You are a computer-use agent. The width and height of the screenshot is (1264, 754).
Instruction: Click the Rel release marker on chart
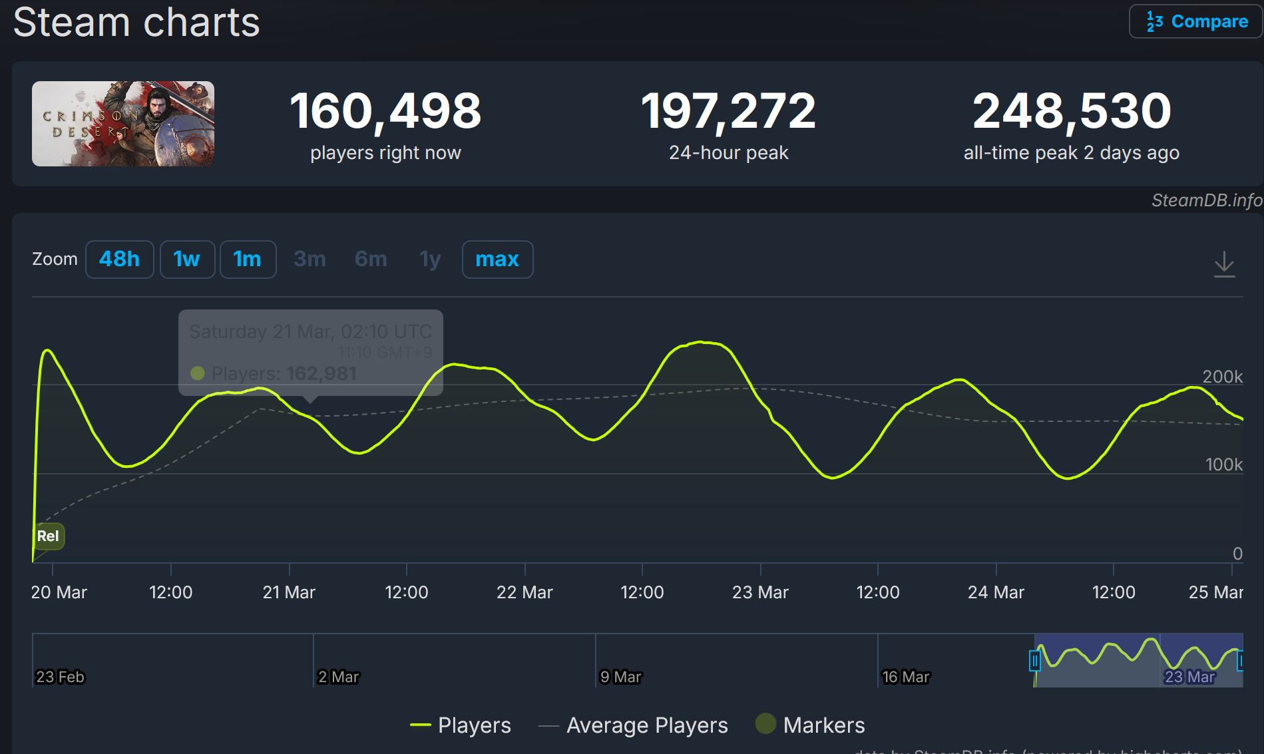coord(49,536)
